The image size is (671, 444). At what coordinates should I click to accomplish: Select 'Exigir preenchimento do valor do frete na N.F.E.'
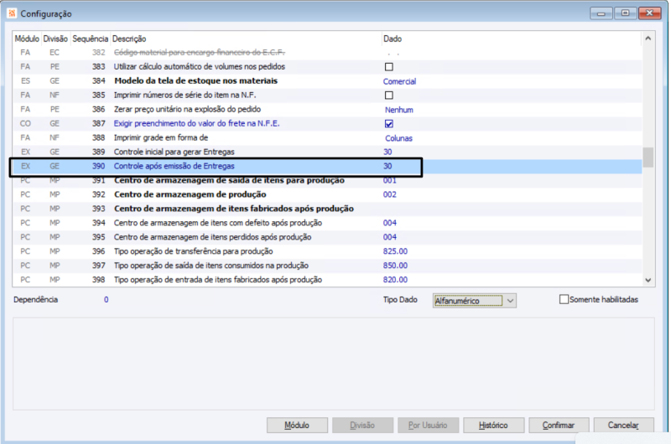point(327,123)
